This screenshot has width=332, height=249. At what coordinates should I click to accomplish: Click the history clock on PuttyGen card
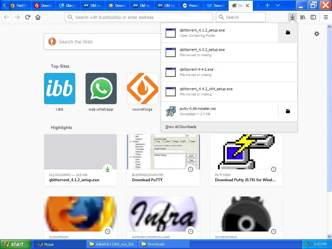[274, 169]
